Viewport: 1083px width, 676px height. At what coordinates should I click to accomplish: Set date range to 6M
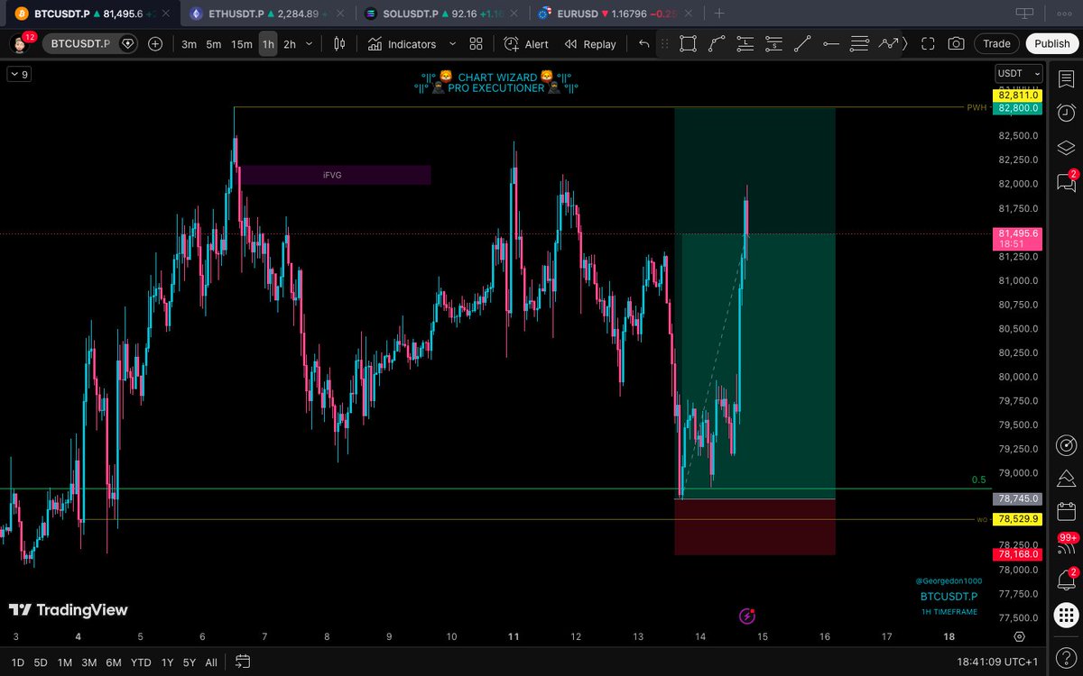(114, 662)
